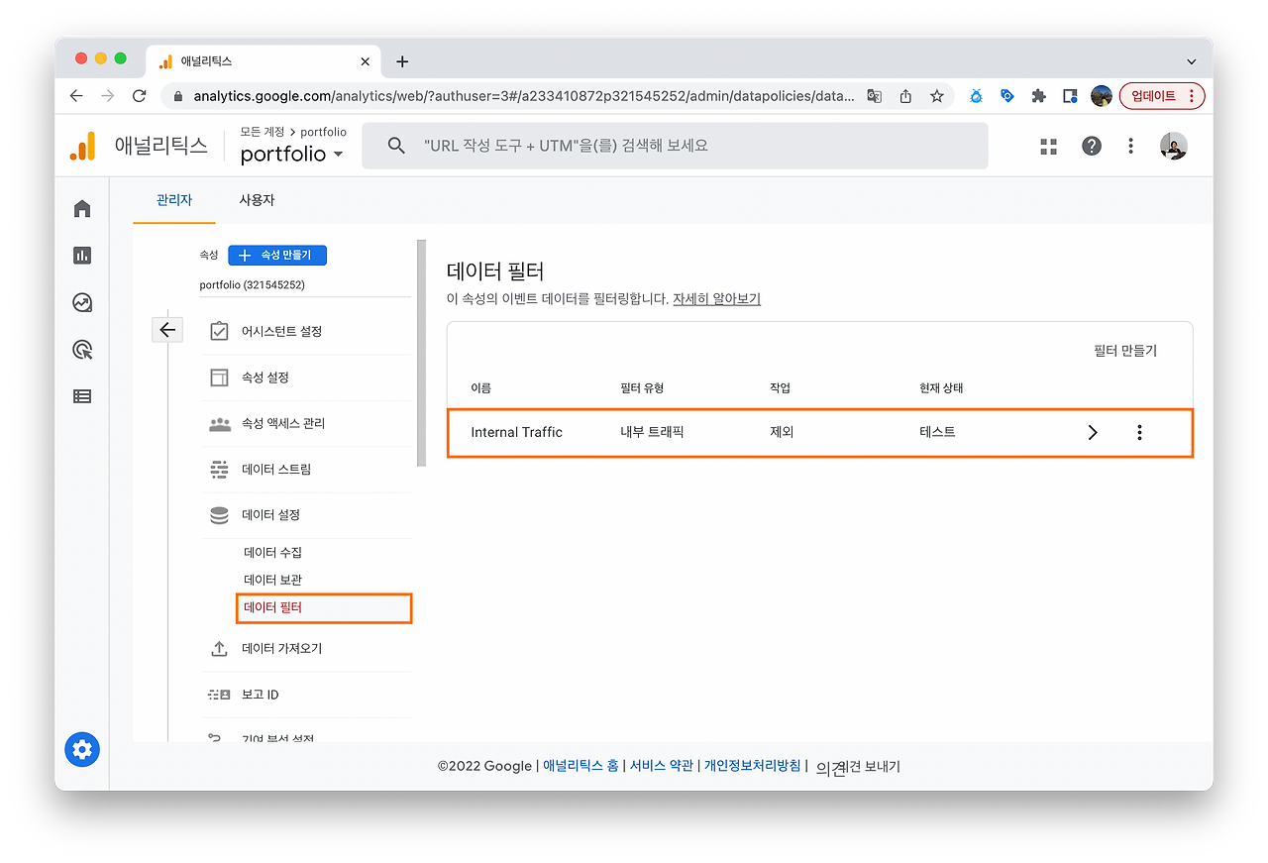Click the 제외 operation cell
The height and width of the screenshot is (863, 1268).
782,432
